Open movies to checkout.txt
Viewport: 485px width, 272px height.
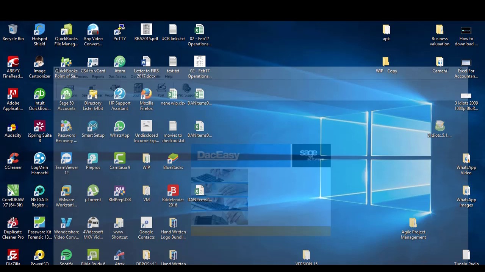pos(173,131)
